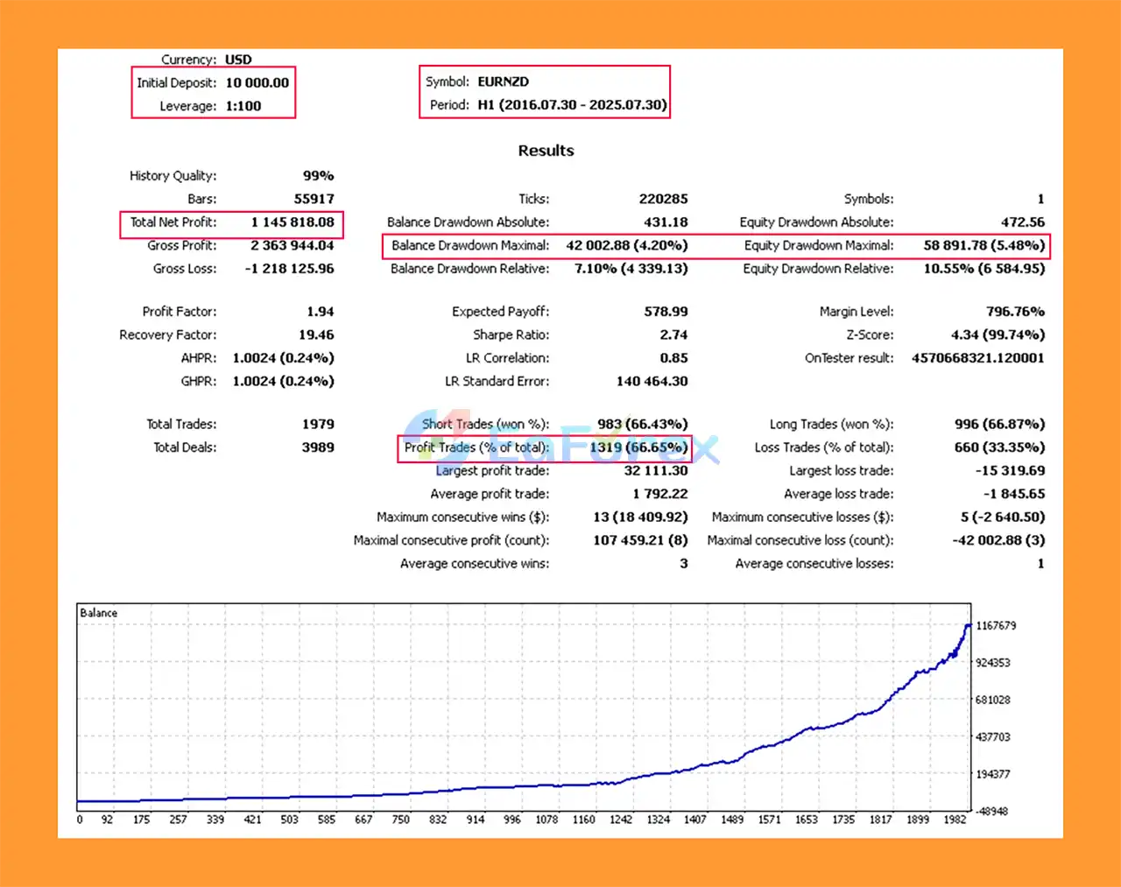
Task: Click the Results heading
Action: click(x=546, y=151)
